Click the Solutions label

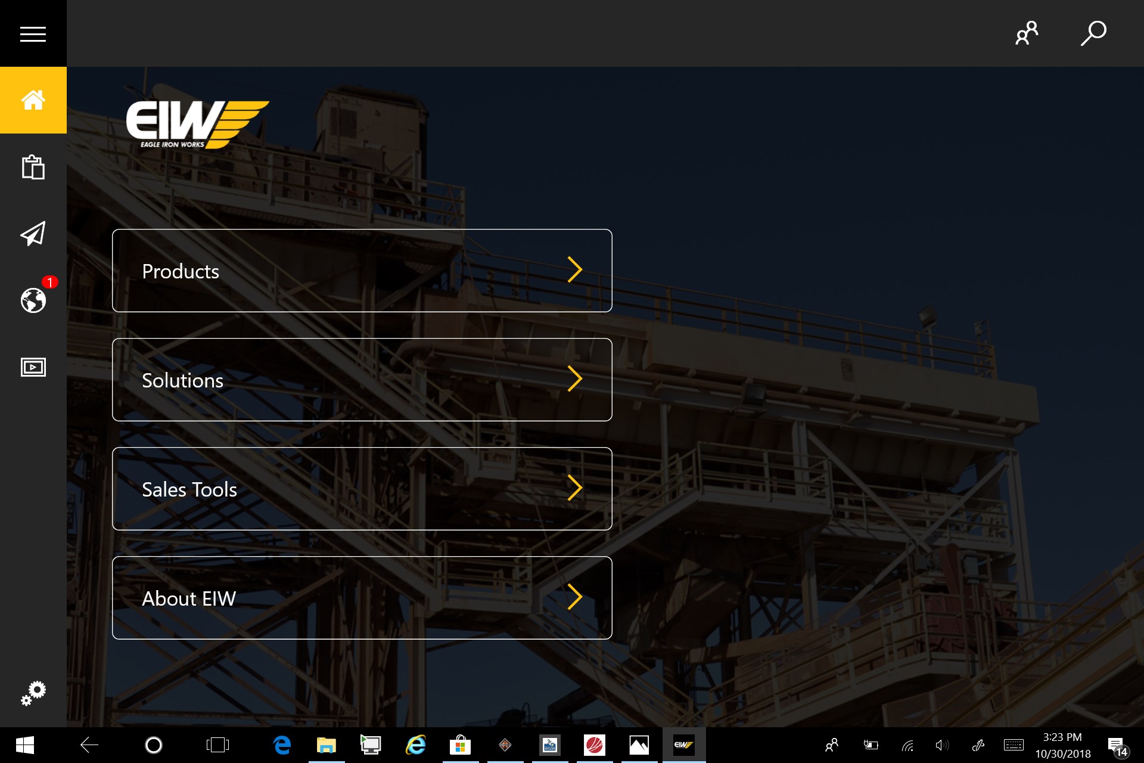coord(182,380)
